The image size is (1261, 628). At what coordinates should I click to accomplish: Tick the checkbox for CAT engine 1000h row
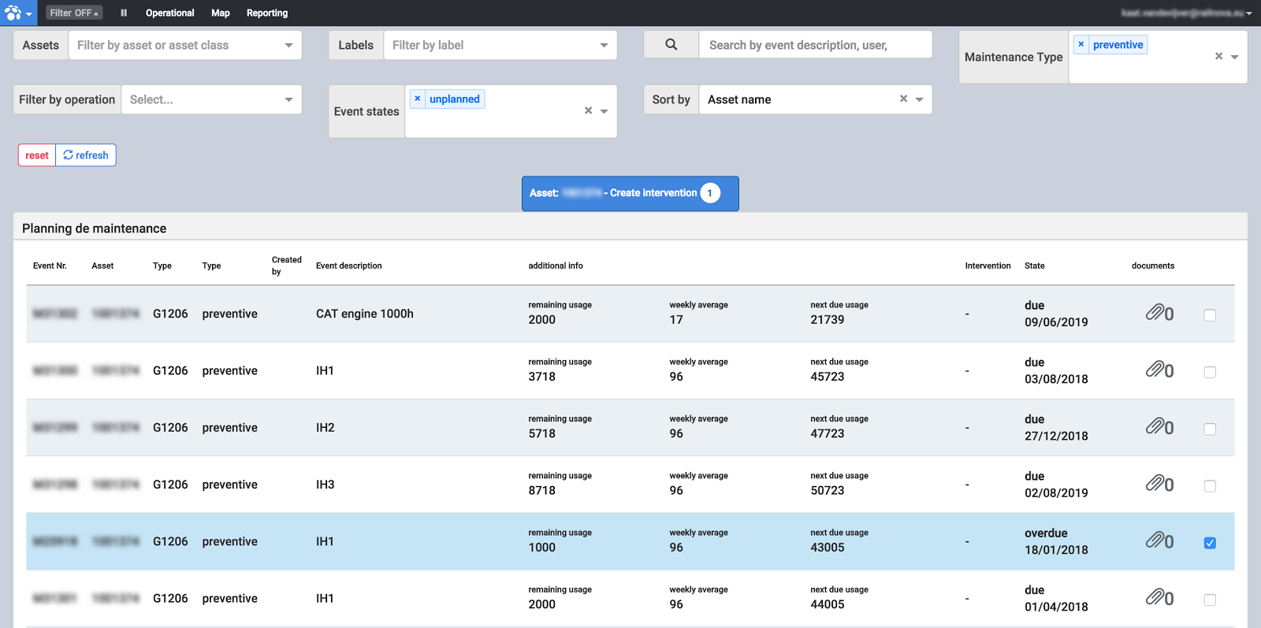coord(1210,315)
